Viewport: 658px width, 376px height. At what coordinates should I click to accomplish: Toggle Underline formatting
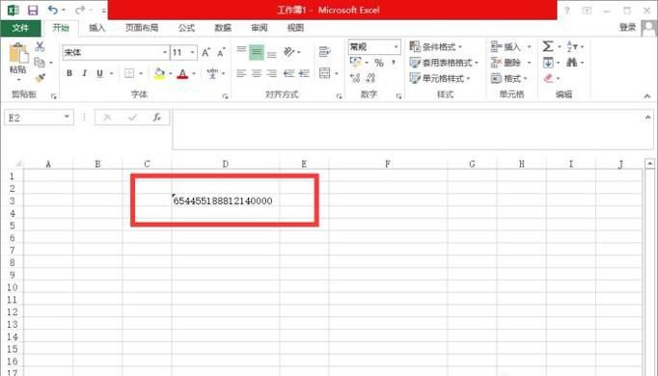coord(99,73)
